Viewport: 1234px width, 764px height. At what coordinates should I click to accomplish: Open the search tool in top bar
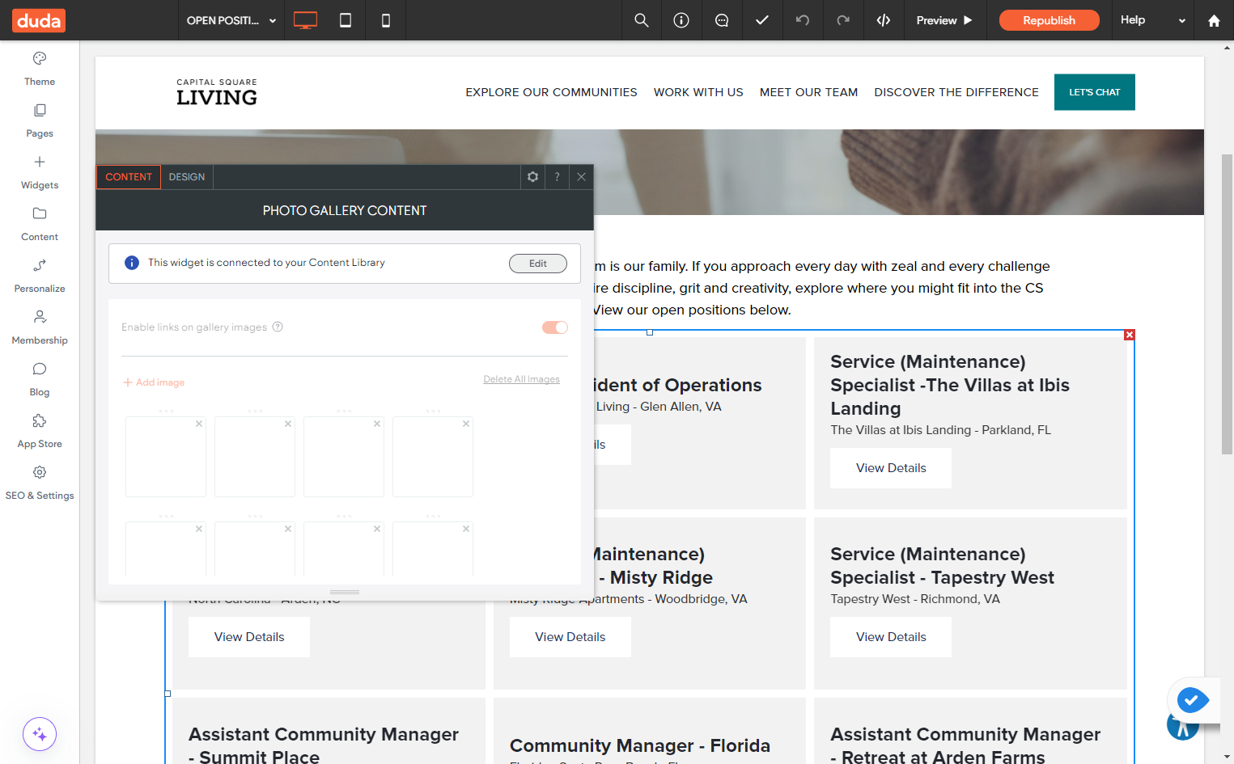point(642,20)
